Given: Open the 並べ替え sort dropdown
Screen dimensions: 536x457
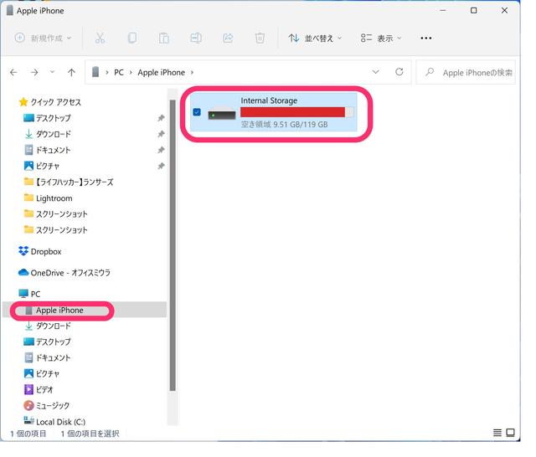Looking at the screenshot, I should 315,38.
